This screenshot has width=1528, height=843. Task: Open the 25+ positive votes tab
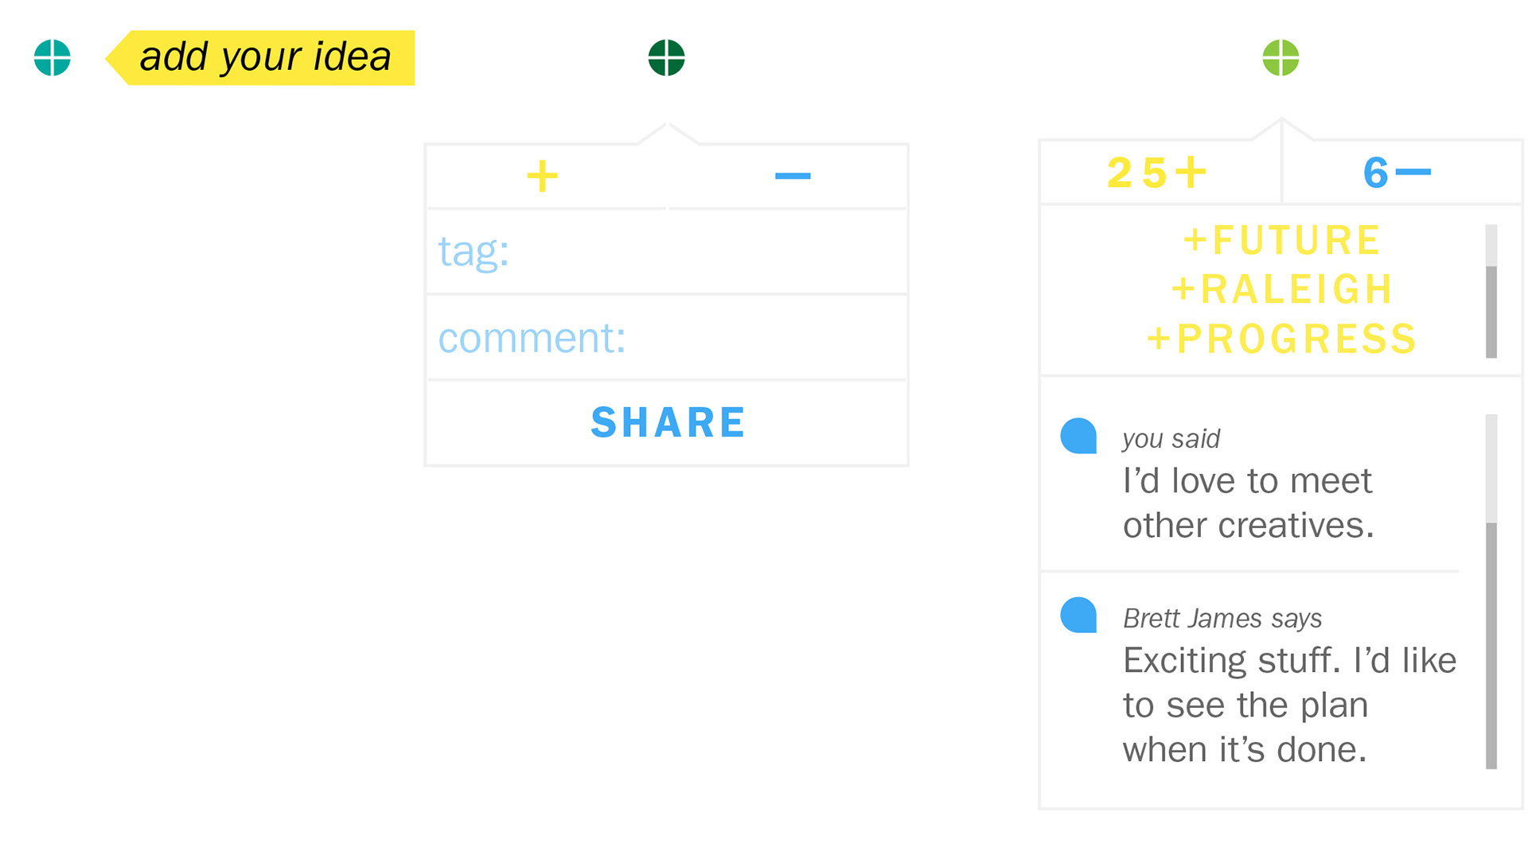[x=1159, y=173]
